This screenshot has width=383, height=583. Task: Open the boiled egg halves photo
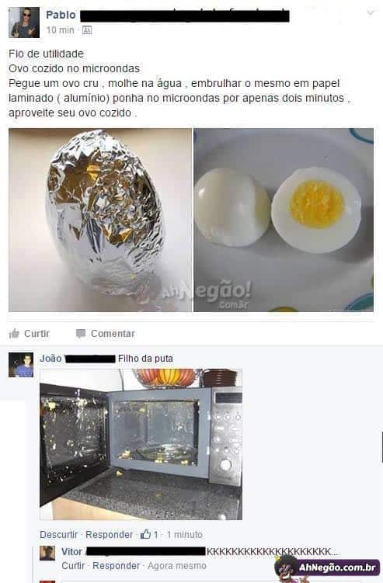point(284,220)
